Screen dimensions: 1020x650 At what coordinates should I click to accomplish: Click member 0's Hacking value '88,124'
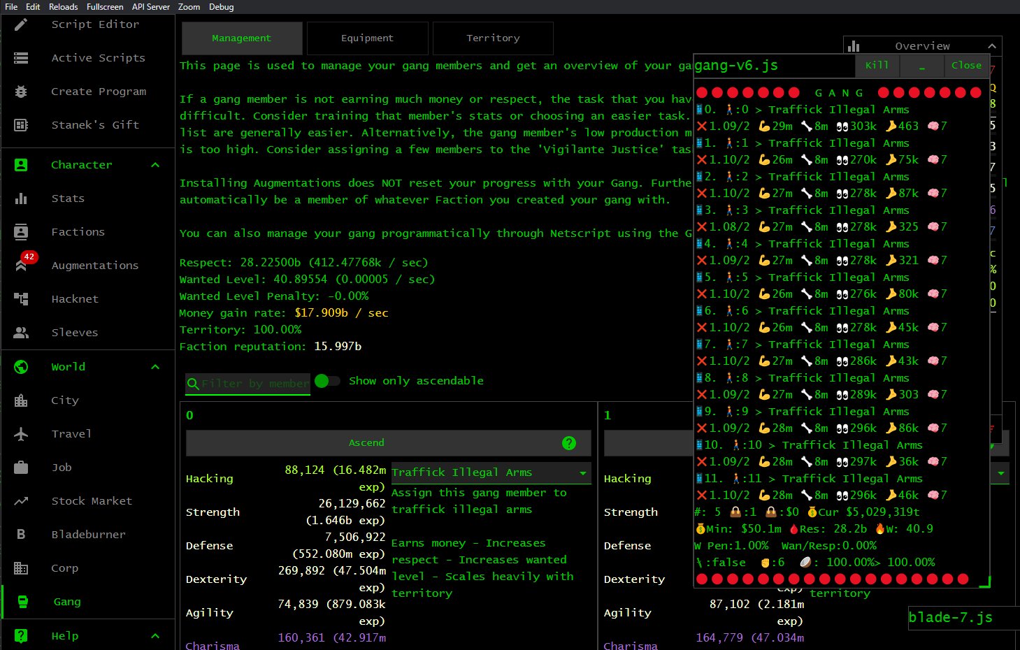click(x=305, y=470)
